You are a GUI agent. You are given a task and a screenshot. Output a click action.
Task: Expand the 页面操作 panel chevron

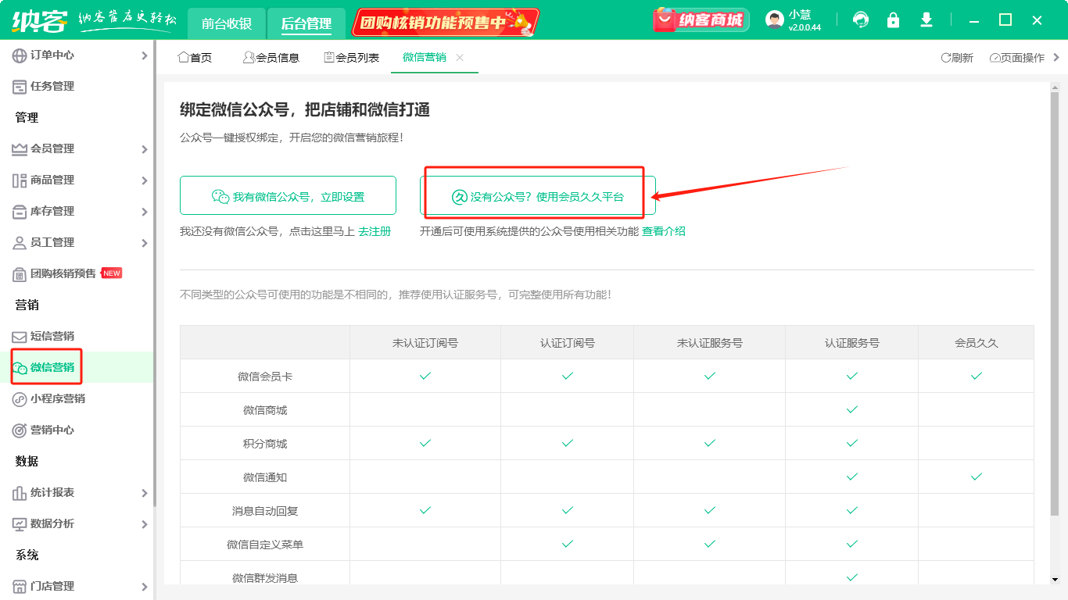(x=1058, y=57)
